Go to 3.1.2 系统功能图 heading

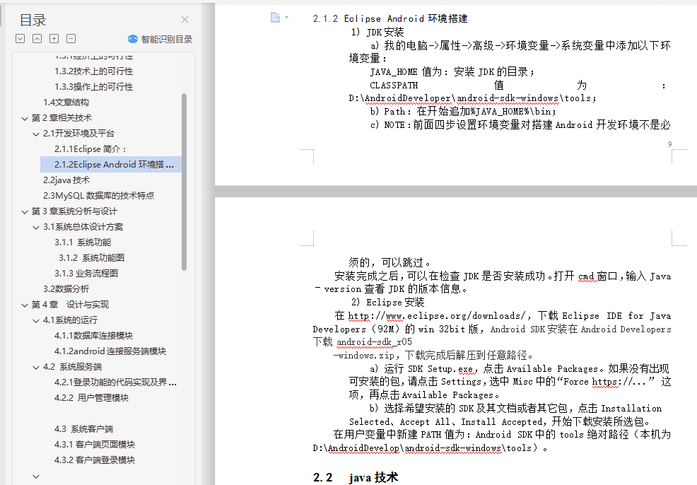pyautogui.click(x=92, y=258)
